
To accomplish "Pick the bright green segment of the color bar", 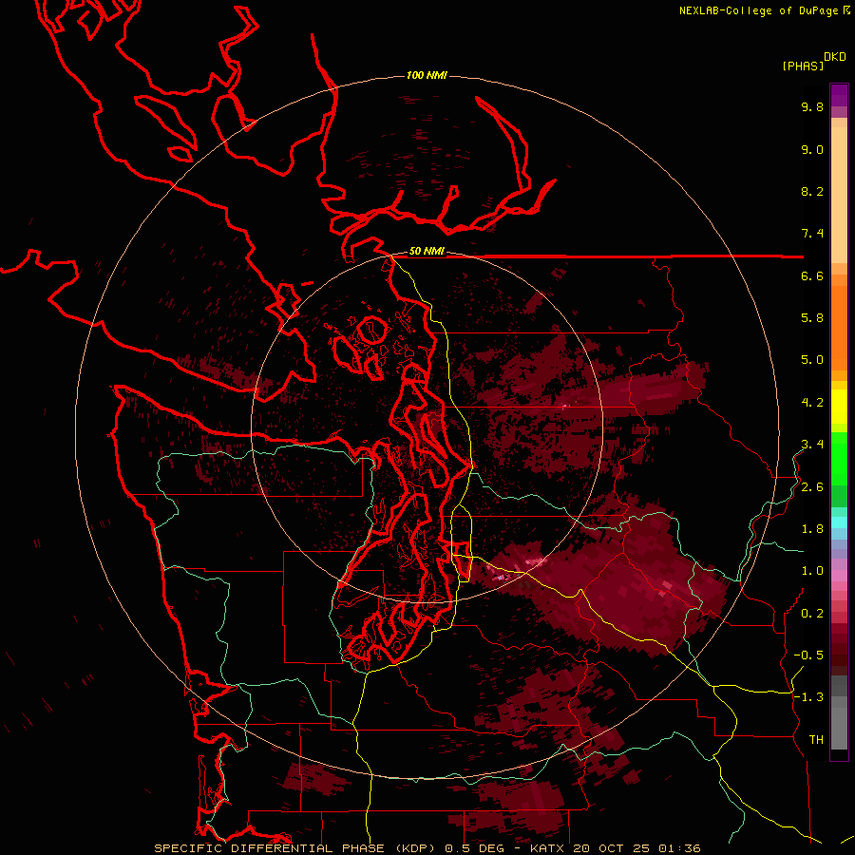I will pyautogui.click(x=839, y=458).
